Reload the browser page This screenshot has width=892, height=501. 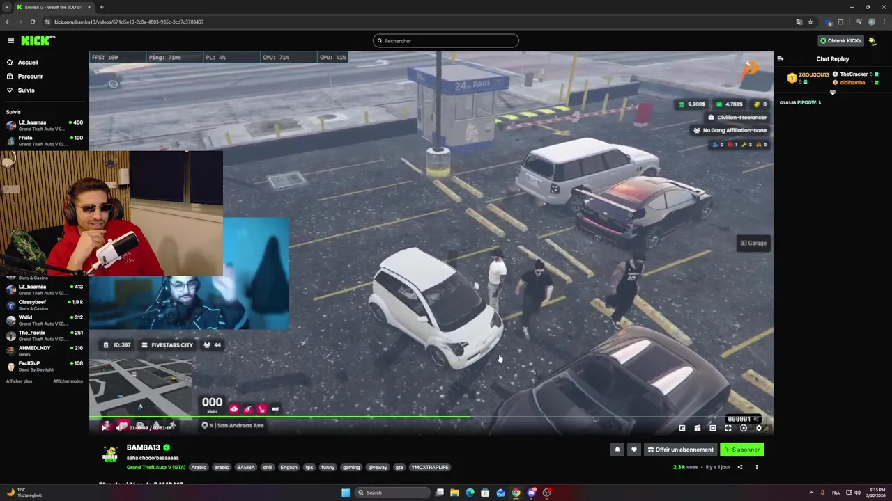[x=32, y=22]
